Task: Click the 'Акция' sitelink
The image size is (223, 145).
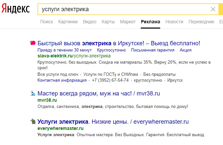Action: [186, 50]
